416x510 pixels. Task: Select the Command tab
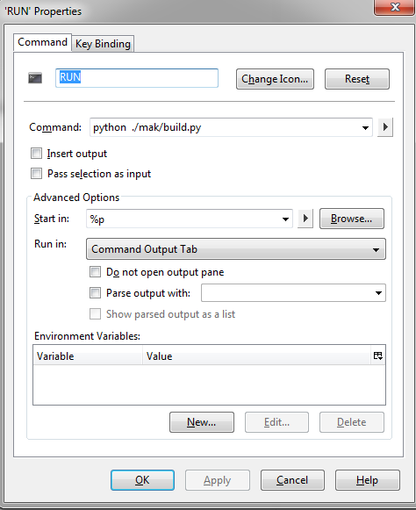42,42
